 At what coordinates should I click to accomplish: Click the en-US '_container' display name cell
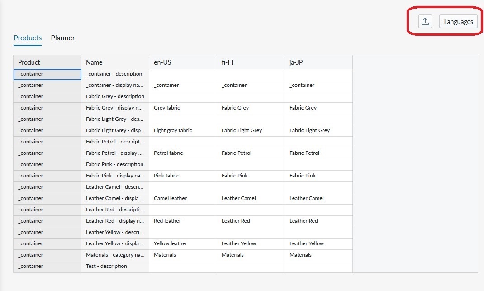183,85
